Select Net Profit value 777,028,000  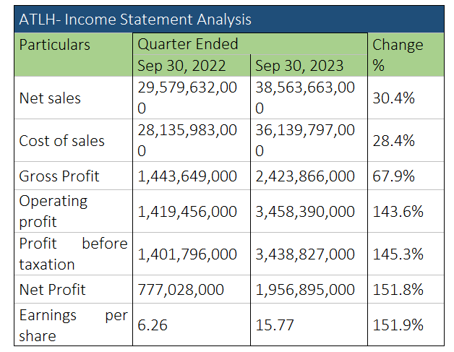(181, 290)
